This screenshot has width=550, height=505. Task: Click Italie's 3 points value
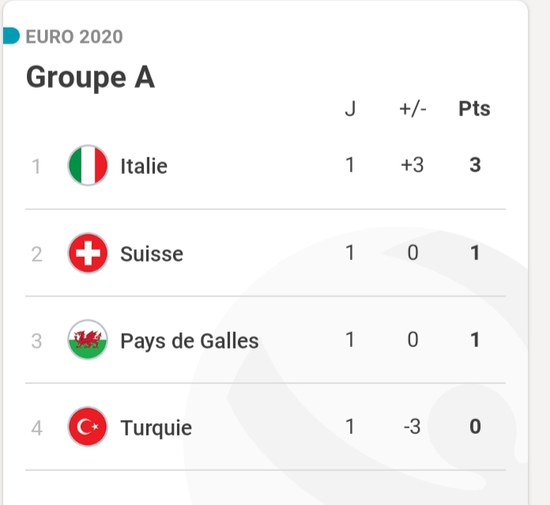pos(475,166)
